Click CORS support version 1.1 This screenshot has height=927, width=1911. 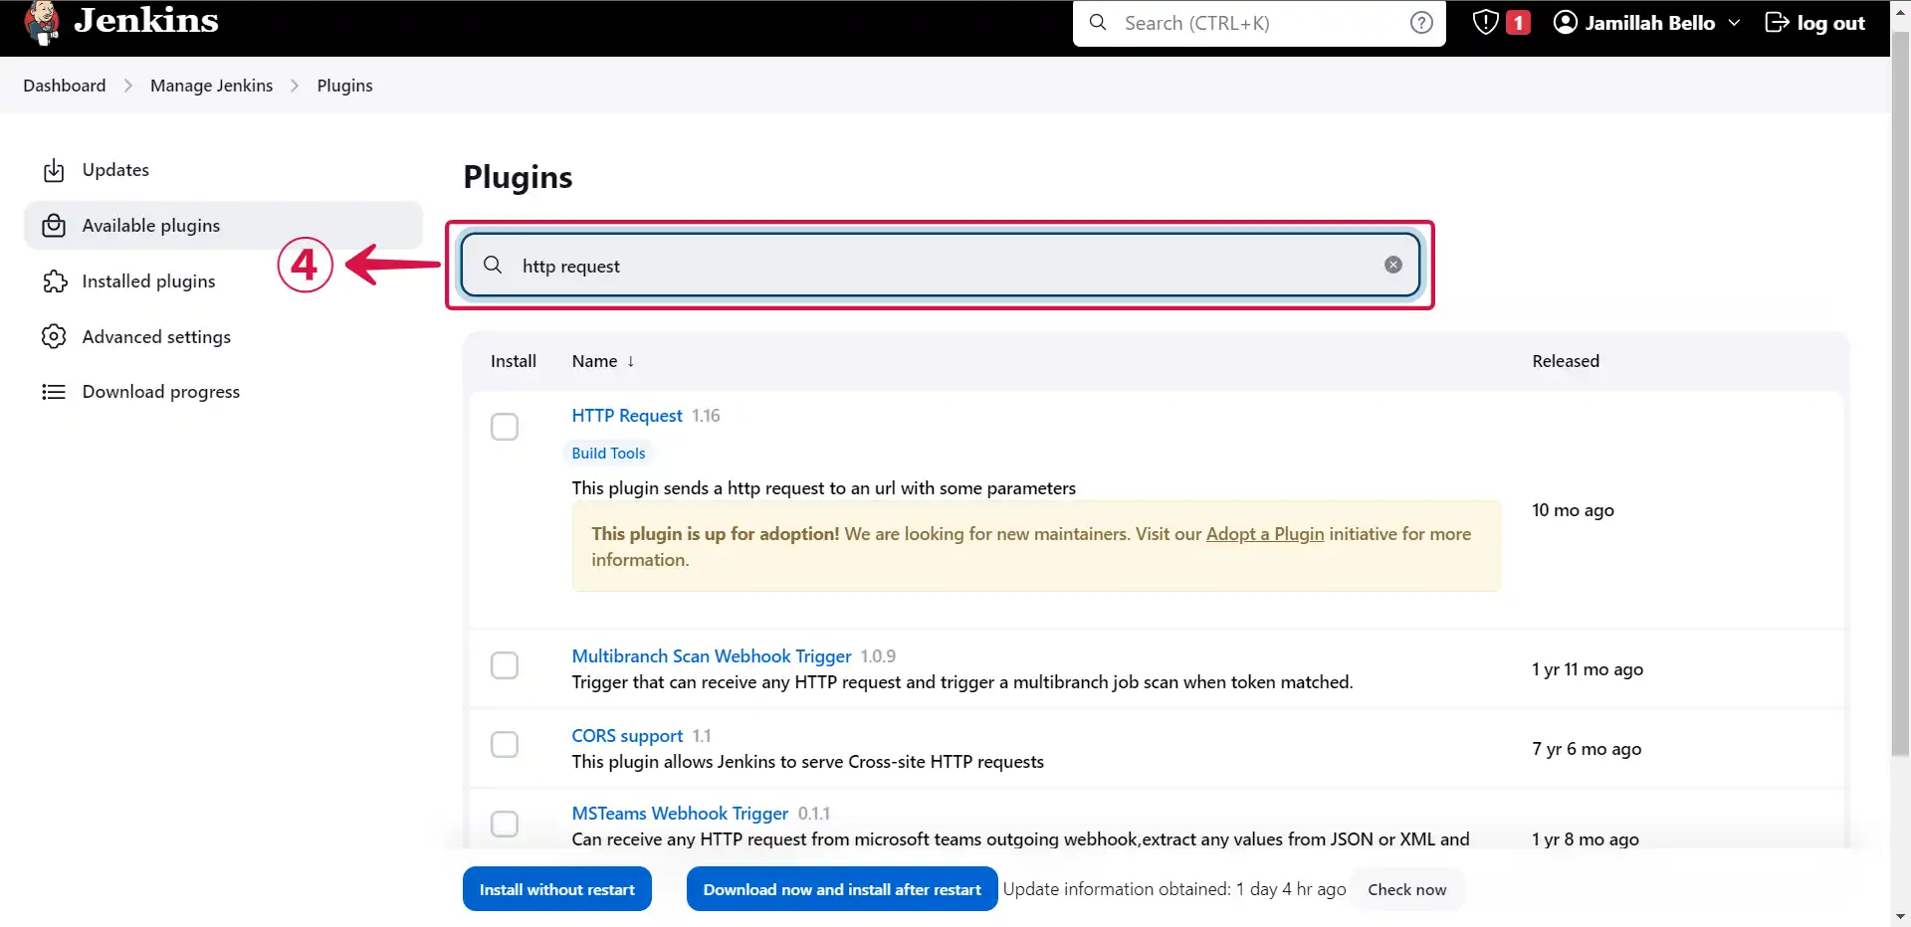point(702,736)
